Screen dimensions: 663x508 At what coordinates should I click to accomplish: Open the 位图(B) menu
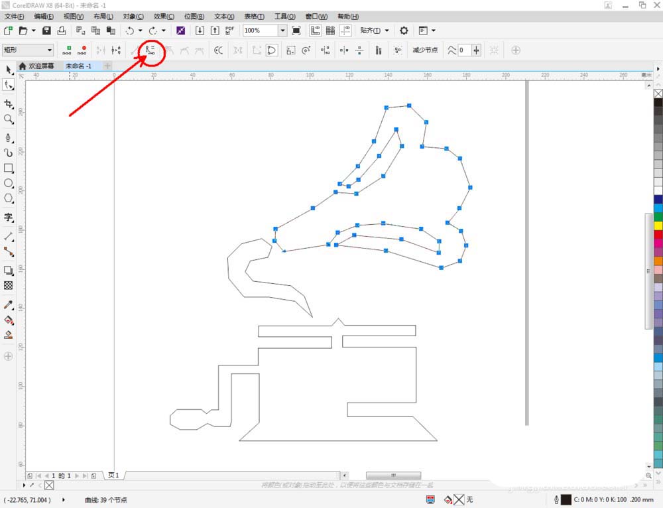point(194,17)
